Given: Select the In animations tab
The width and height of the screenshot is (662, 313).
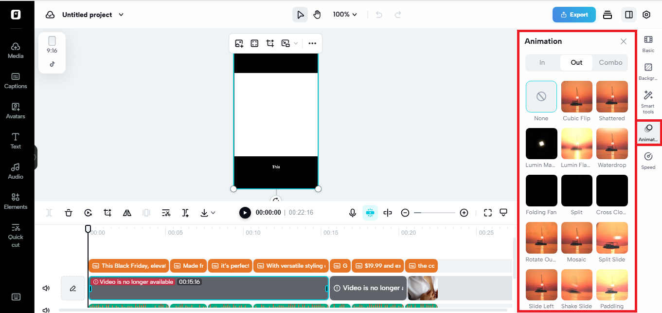Looking at the screenshot, I should (x=542, y=62).
